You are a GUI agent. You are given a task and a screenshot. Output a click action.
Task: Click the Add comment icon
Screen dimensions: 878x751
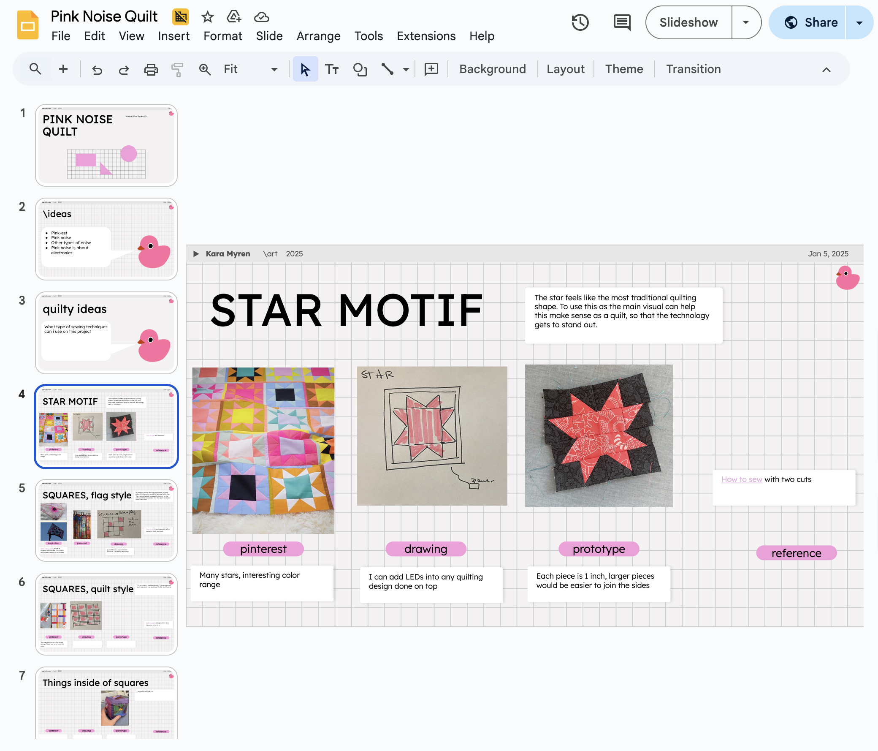point(431,69)
